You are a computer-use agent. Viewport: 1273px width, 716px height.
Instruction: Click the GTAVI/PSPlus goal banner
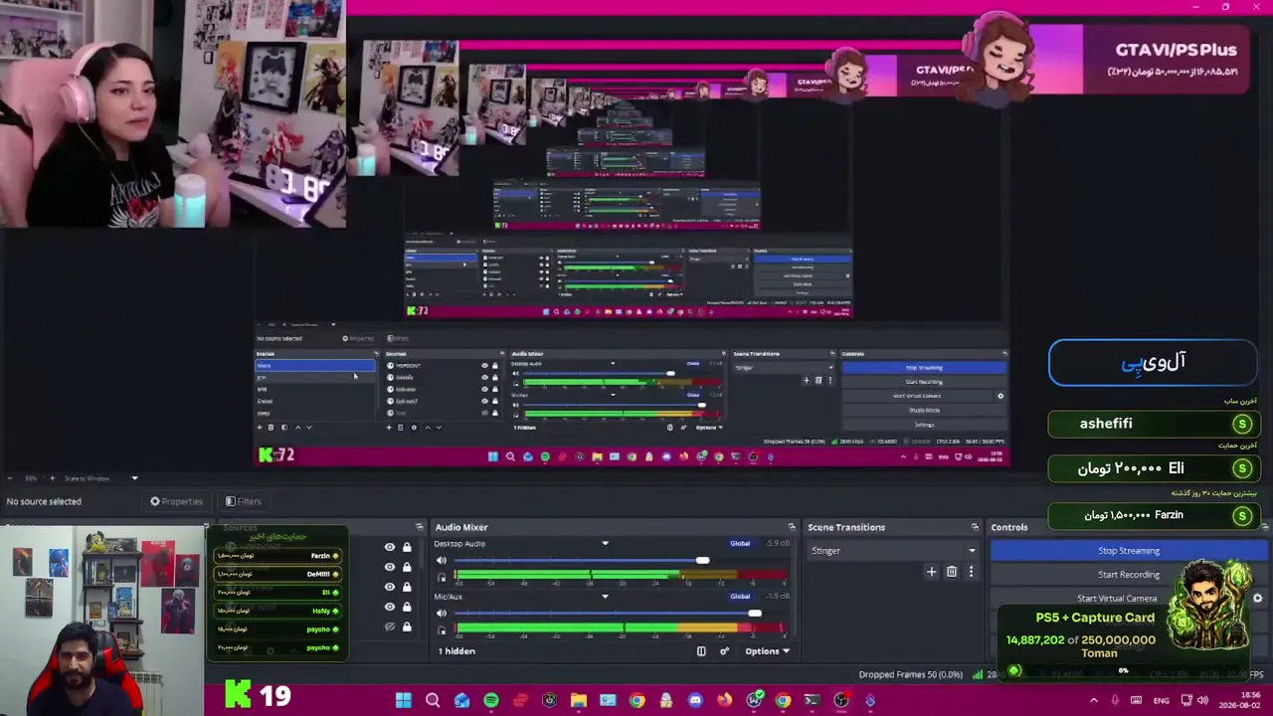(x=1137, y=59)
